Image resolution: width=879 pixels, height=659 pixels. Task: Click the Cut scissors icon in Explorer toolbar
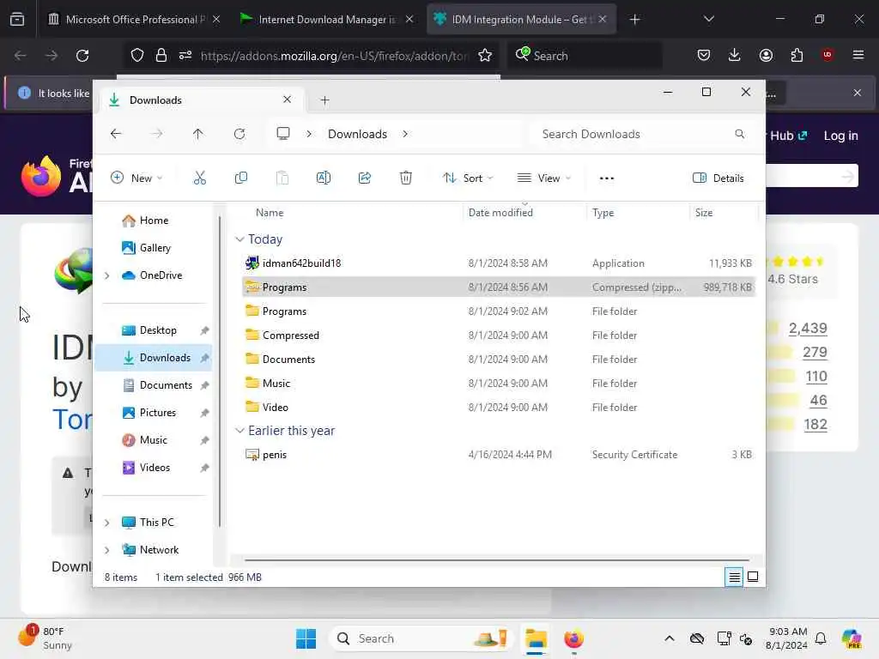click(199, 178)
